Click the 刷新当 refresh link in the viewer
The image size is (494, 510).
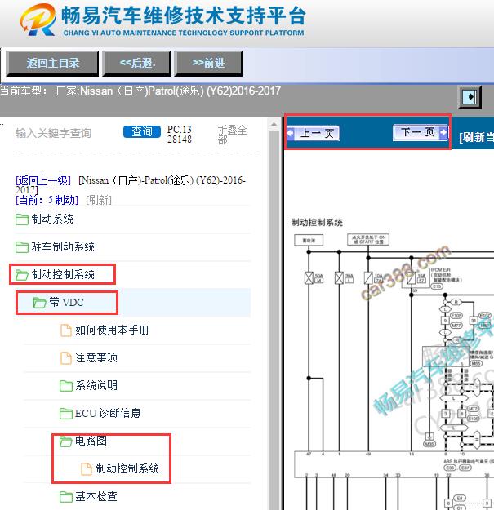[476, 137]
